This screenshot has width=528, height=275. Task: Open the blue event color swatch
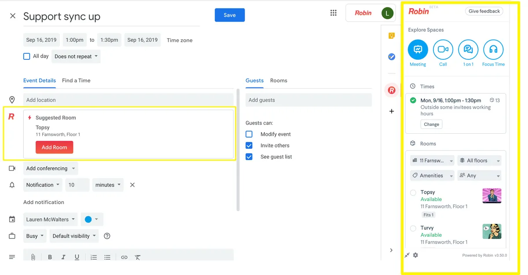(92, 219)
